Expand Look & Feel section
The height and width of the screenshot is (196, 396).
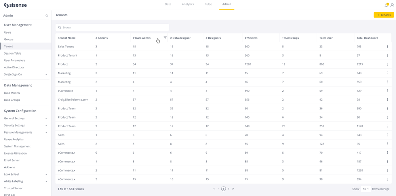coord(46,174)
